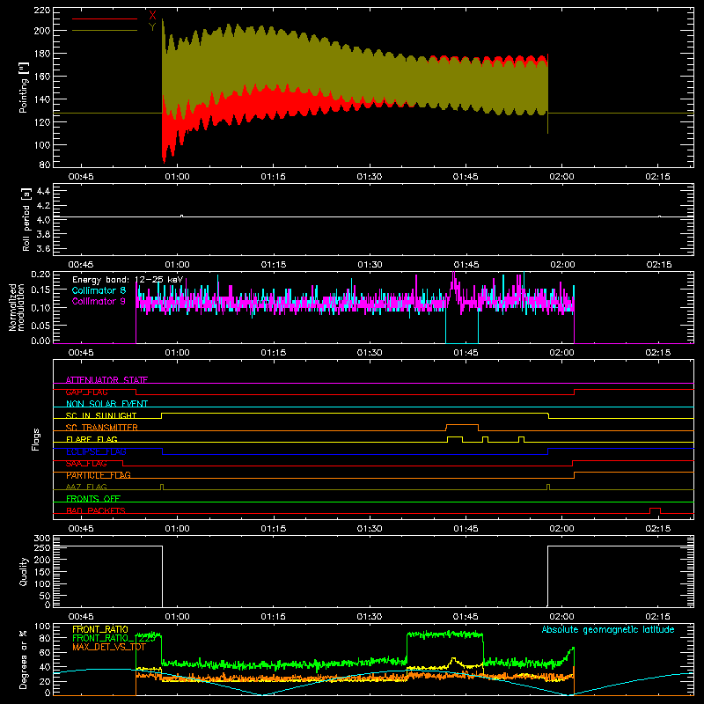Click the green FRONT_RATIO_1225 legend entry
This screenshot has height=704, width=704.
point(114,638)
